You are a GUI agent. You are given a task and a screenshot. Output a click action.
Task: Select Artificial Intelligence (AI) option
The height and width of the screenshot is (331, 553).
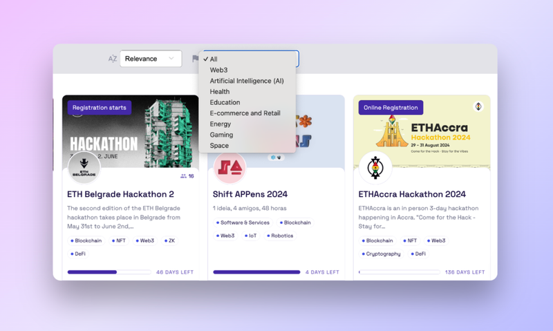coord(247,81)
